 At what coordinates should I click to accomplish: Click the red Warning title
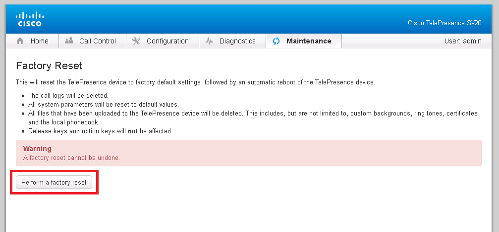37,149
